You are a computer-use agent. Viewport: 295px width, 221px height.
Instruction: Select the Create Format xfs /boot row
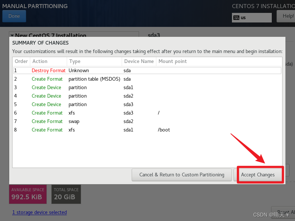(147, 130)
